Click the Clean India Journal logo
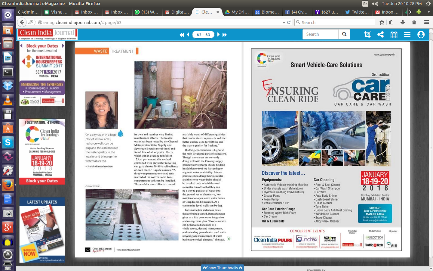433x271 pixels. (x=48, y=35)
